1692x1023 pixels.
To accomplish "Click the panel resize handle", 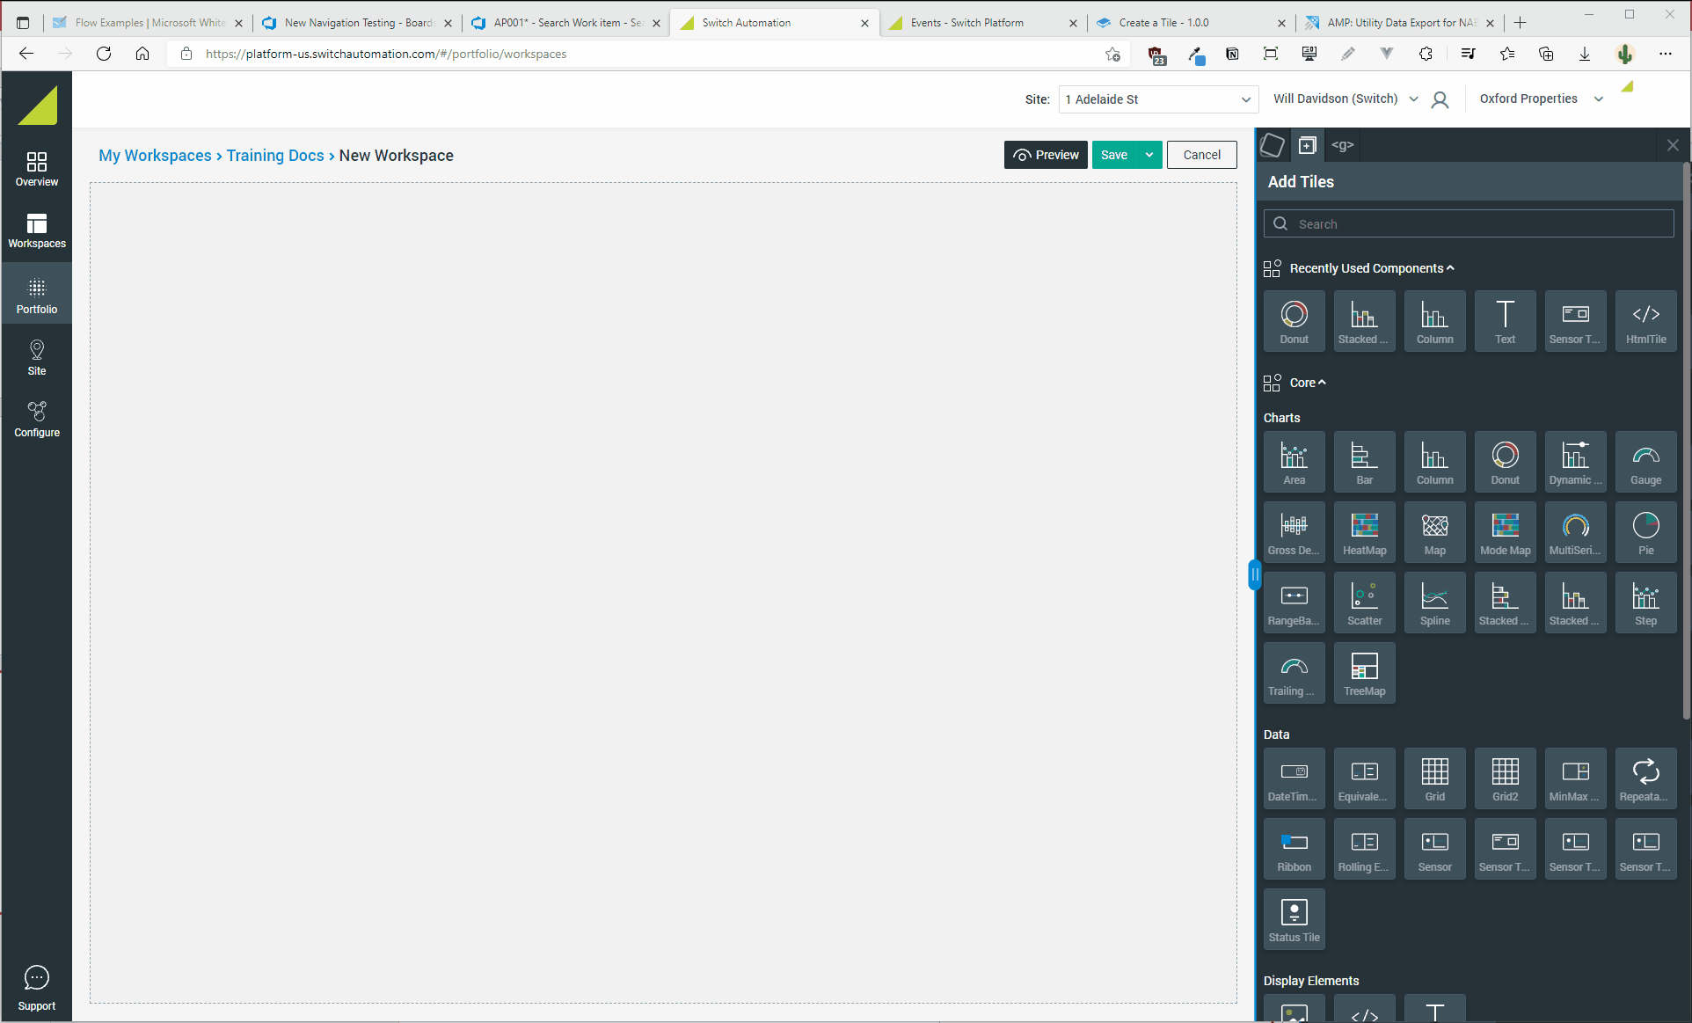I will pyautogui.click(x=1254, y=575).
